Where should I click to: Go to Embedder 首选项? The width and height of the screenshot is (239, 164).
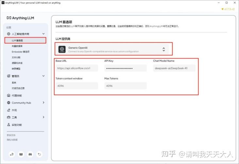click(21, 52)
